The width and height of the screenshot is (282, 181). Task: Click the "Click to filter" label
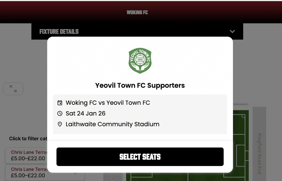28,138
